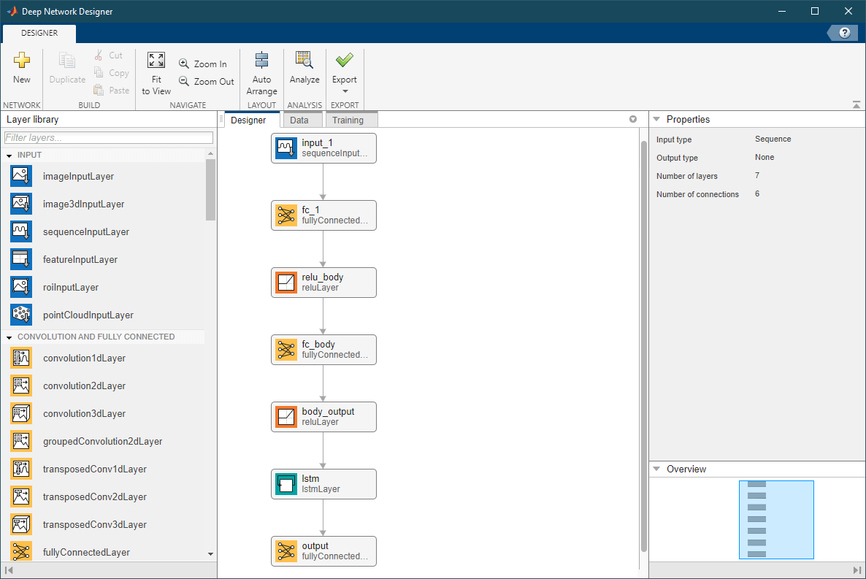Click the Zoom In magnifier
This screenshot has height=579, width=866.
point(184,64)
